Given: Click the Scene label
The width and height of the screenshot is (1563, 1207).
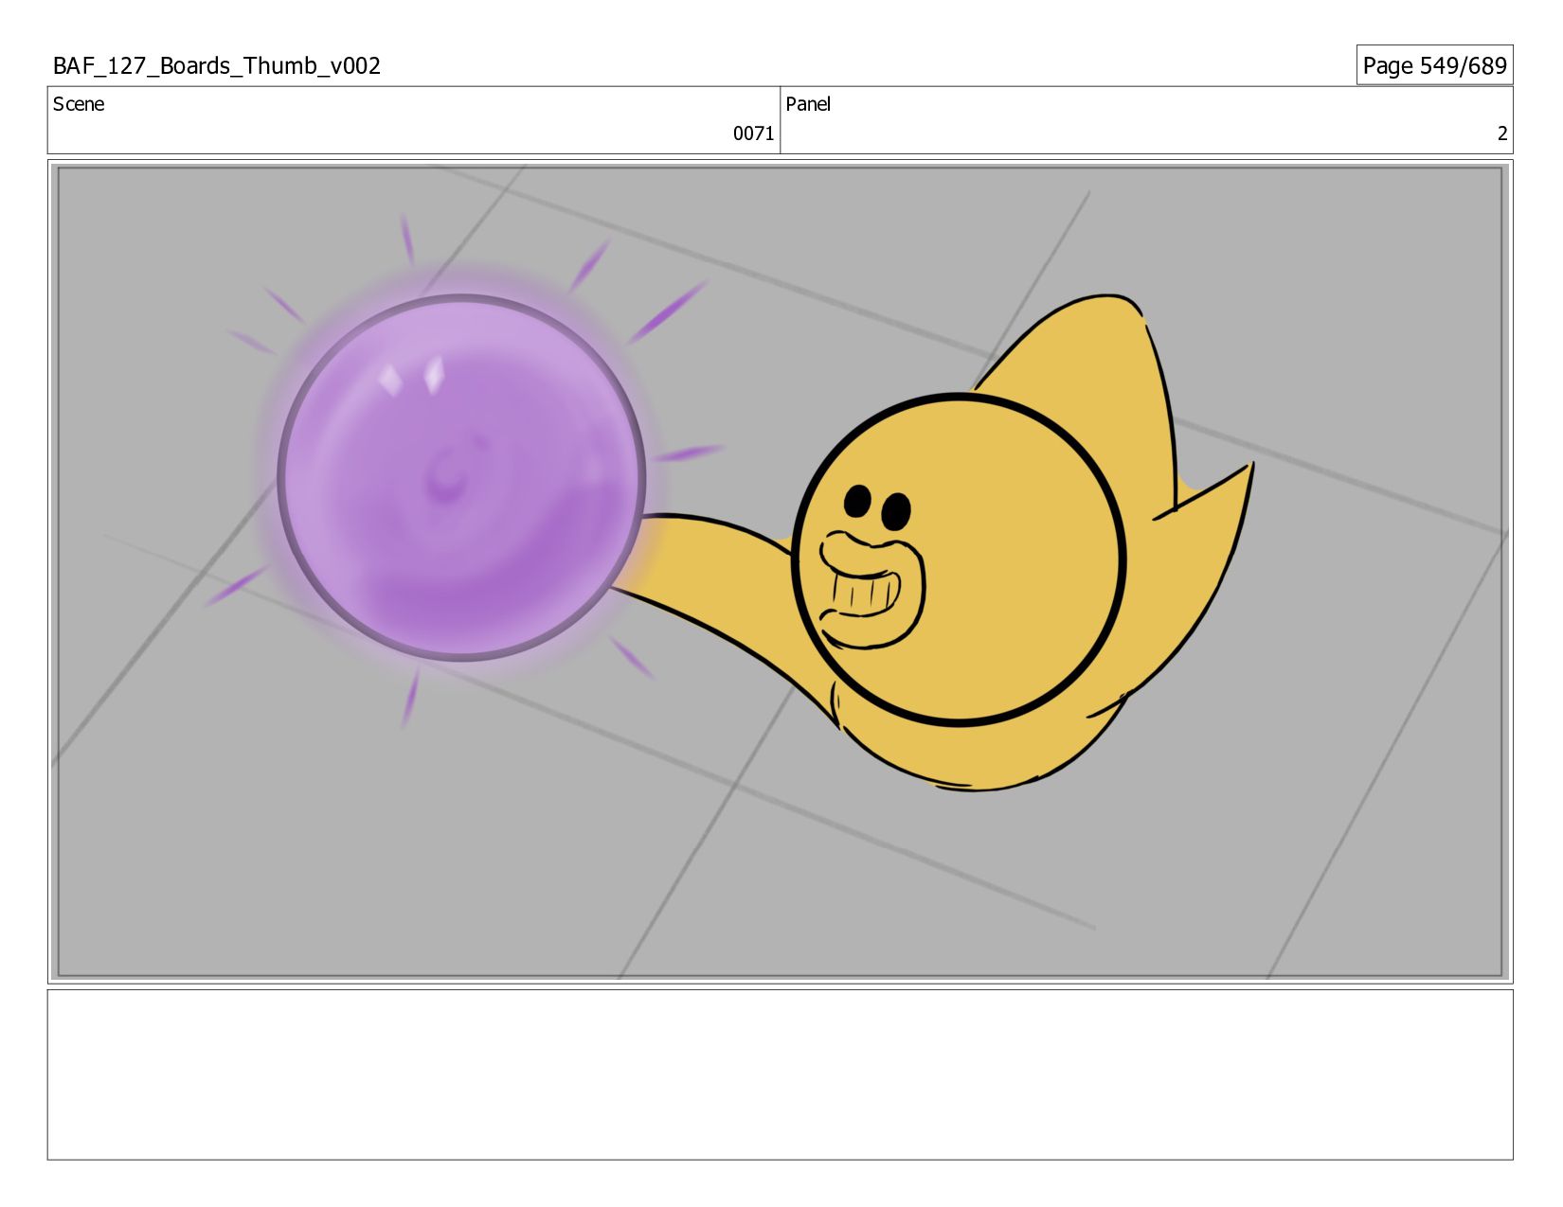Looking at the screenshot, I should click(x=79, y=104).
